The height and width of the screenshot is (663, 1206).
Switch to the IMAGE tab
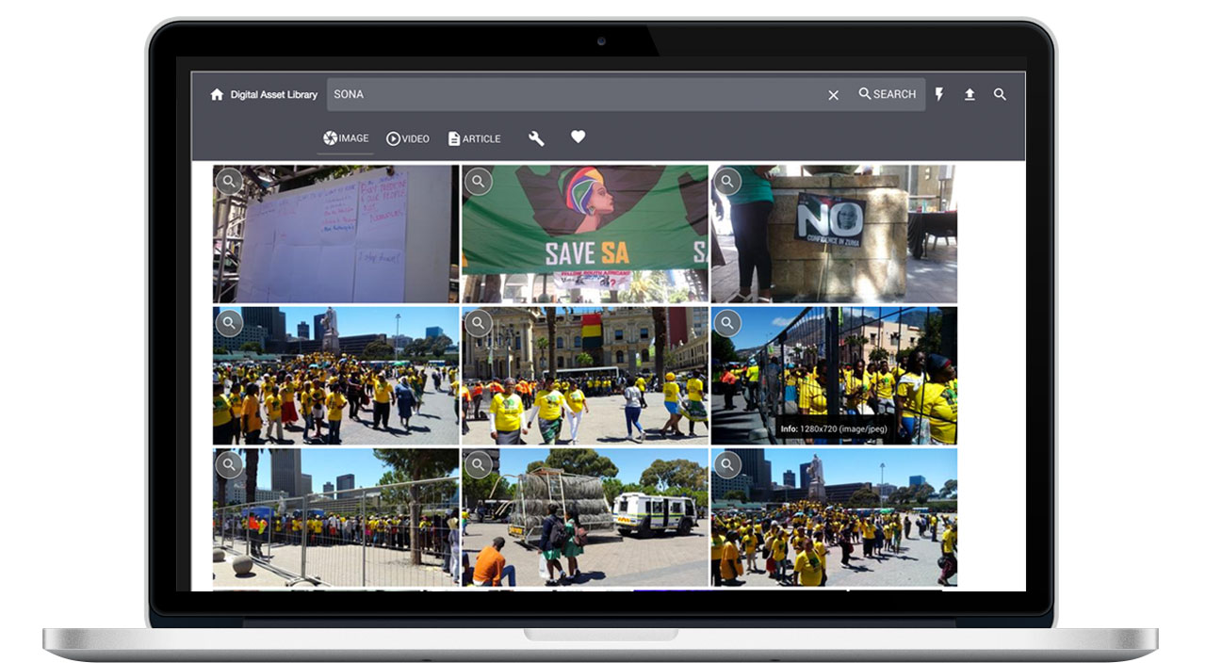pos(346,138)
